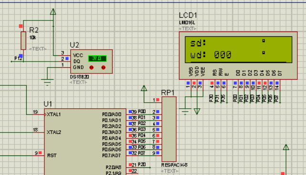The width and height of the screenshot is (306, 175).
Task: Select the ground symbol under LCD1 VSS
Action: 185,112
